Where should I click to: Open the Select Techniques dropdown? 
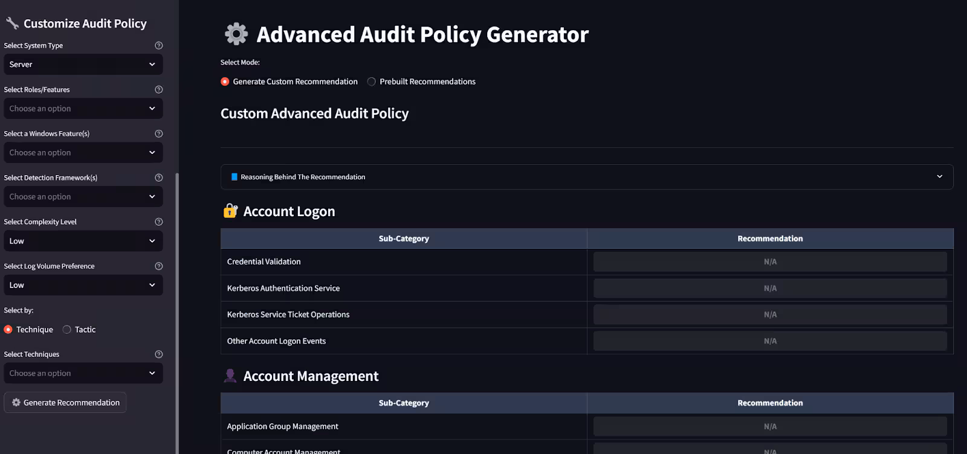pos(83,373)
